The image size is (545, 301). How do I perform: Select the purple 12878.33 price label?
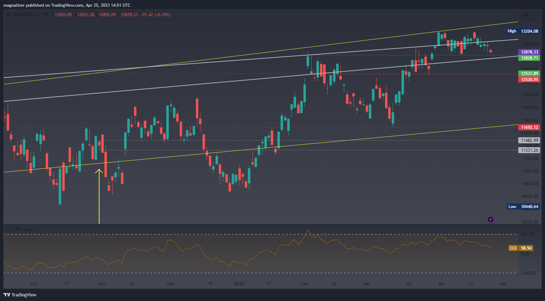point(529,52)
